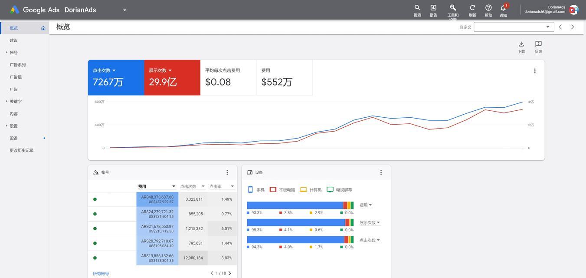586x278 pixels.
Task: Open 设备 card more options menu
Action: click(381, 172)
